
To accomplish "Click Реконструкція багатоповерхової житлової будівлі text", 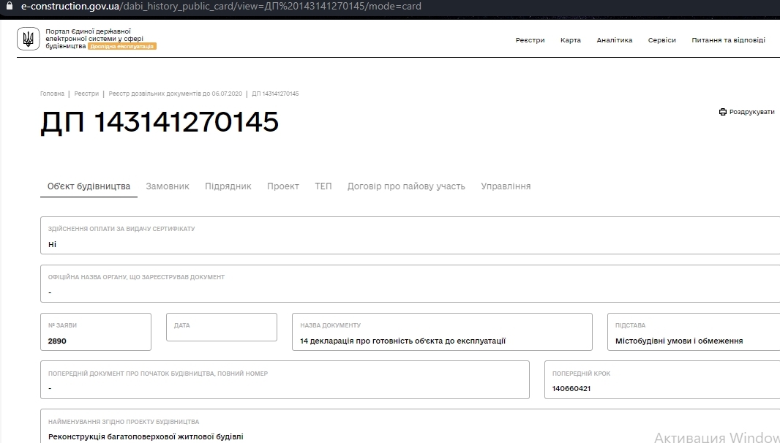I will pyautogui.click(x=146, y=436).
